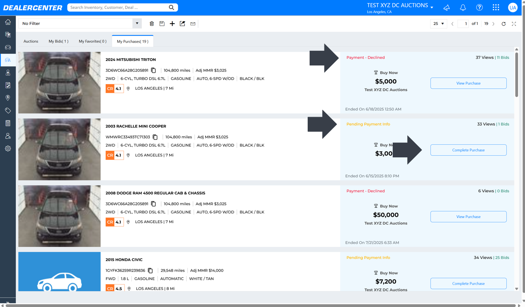
Task: Switch to the My Bids tab
Action: 59,41
